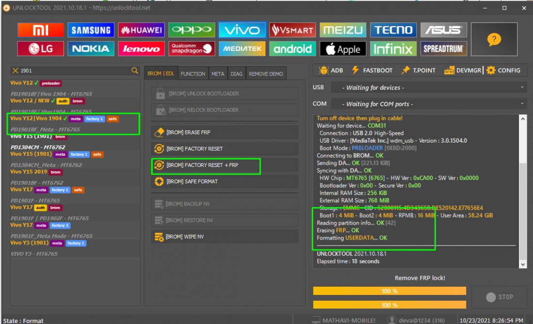
Task: Select Vivo Y15 (1901) meta factory entry
Action: pos(75,159)
